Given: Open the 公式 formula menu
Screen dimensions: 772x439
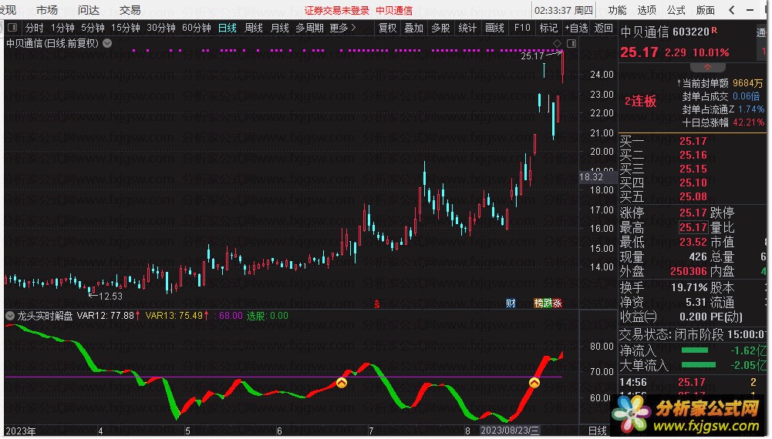Looking at the screenshot, I should tap(676, 10).
